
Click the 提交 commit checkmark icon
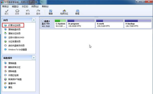pyautogui.click(x=7, y=11)
